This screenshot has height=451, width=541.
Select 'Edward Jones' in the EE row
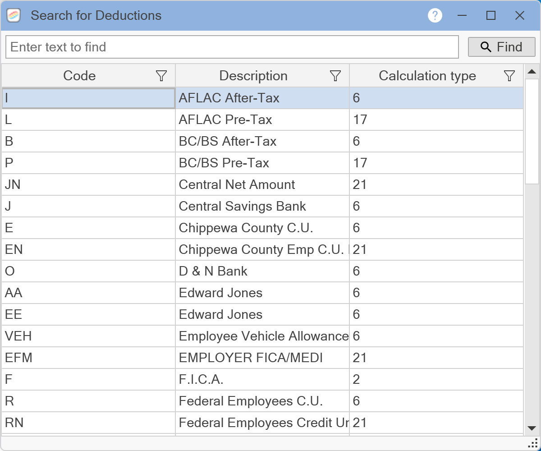click(x=262, y=314)
